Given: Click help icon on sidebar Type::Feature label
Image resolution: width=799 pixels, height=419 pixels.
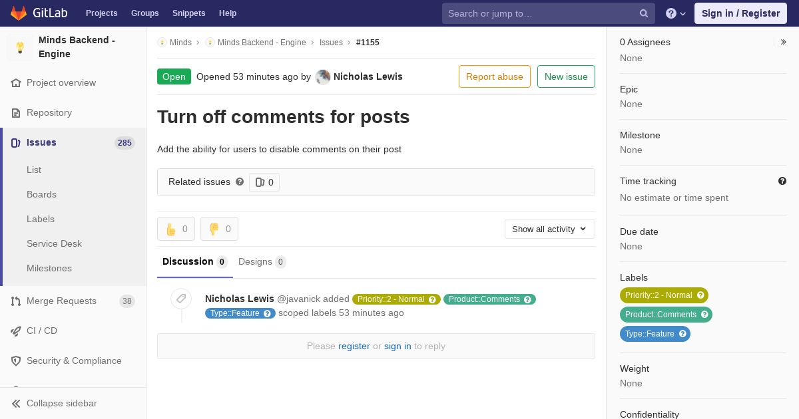Looking at the screenshot, I should coord(682,334).
